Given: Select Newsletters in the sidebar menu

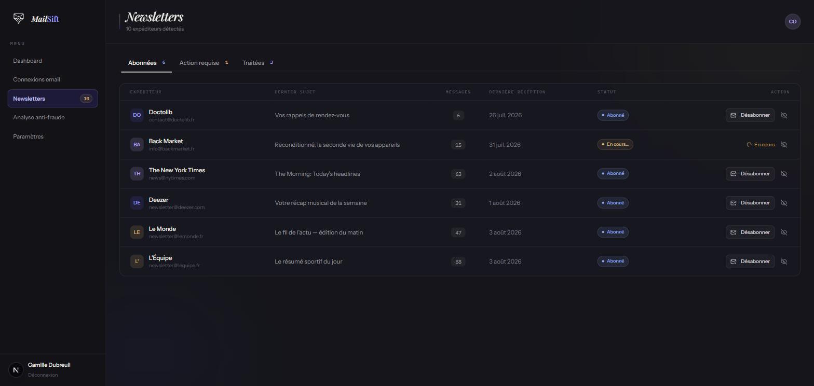Looking at the screenshot, I should click(52, 99).
